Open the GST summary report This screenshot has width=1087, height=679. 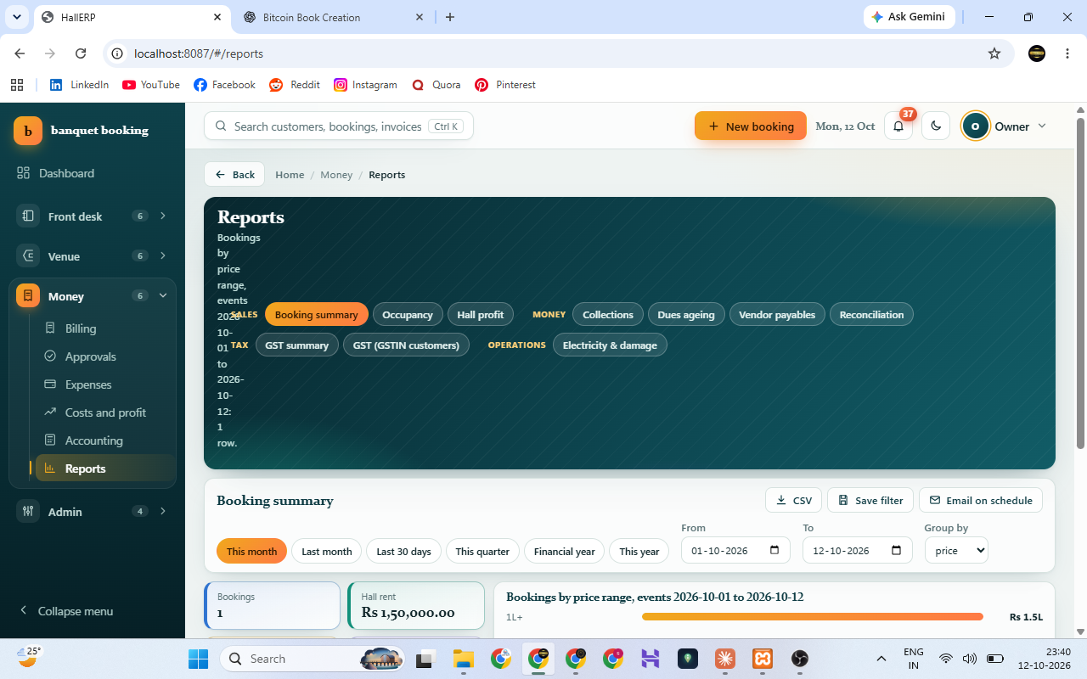click(297, 345)
